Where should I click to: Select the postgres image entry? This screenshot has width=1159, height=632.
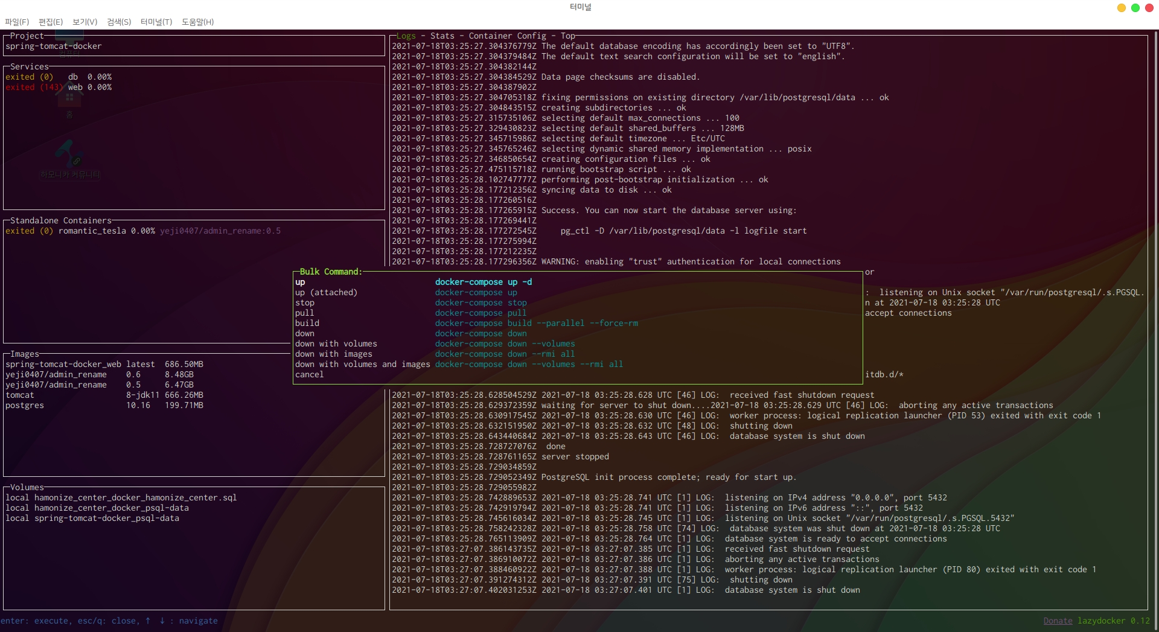(x=25, y=406)
